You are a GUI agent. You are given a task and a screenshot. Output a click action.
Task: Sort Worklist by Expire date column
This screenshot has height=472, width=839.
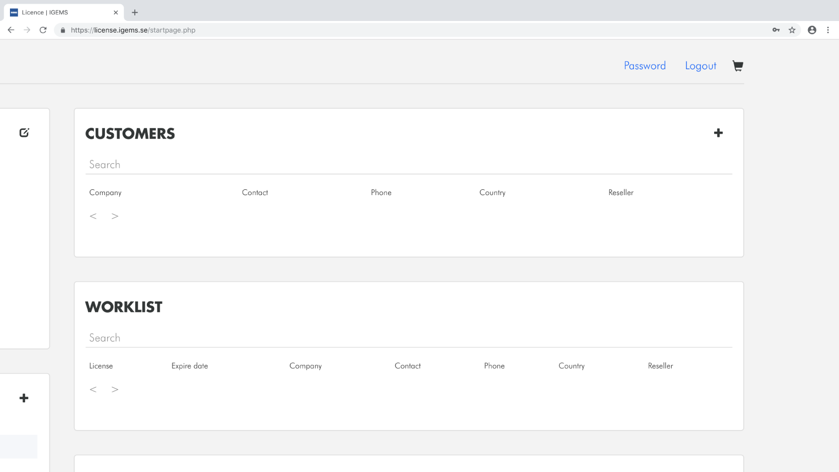pyautogui.click(x=190, y=366)
